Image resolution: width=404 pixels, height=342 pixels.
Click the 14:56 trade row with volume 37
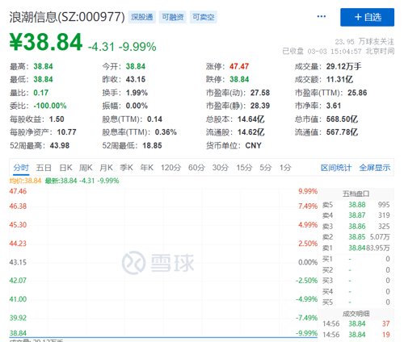point(356,323)
